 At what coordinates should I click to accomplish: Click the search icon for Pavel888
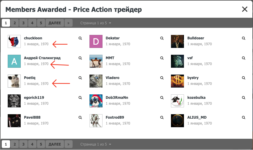coord(80,117)
